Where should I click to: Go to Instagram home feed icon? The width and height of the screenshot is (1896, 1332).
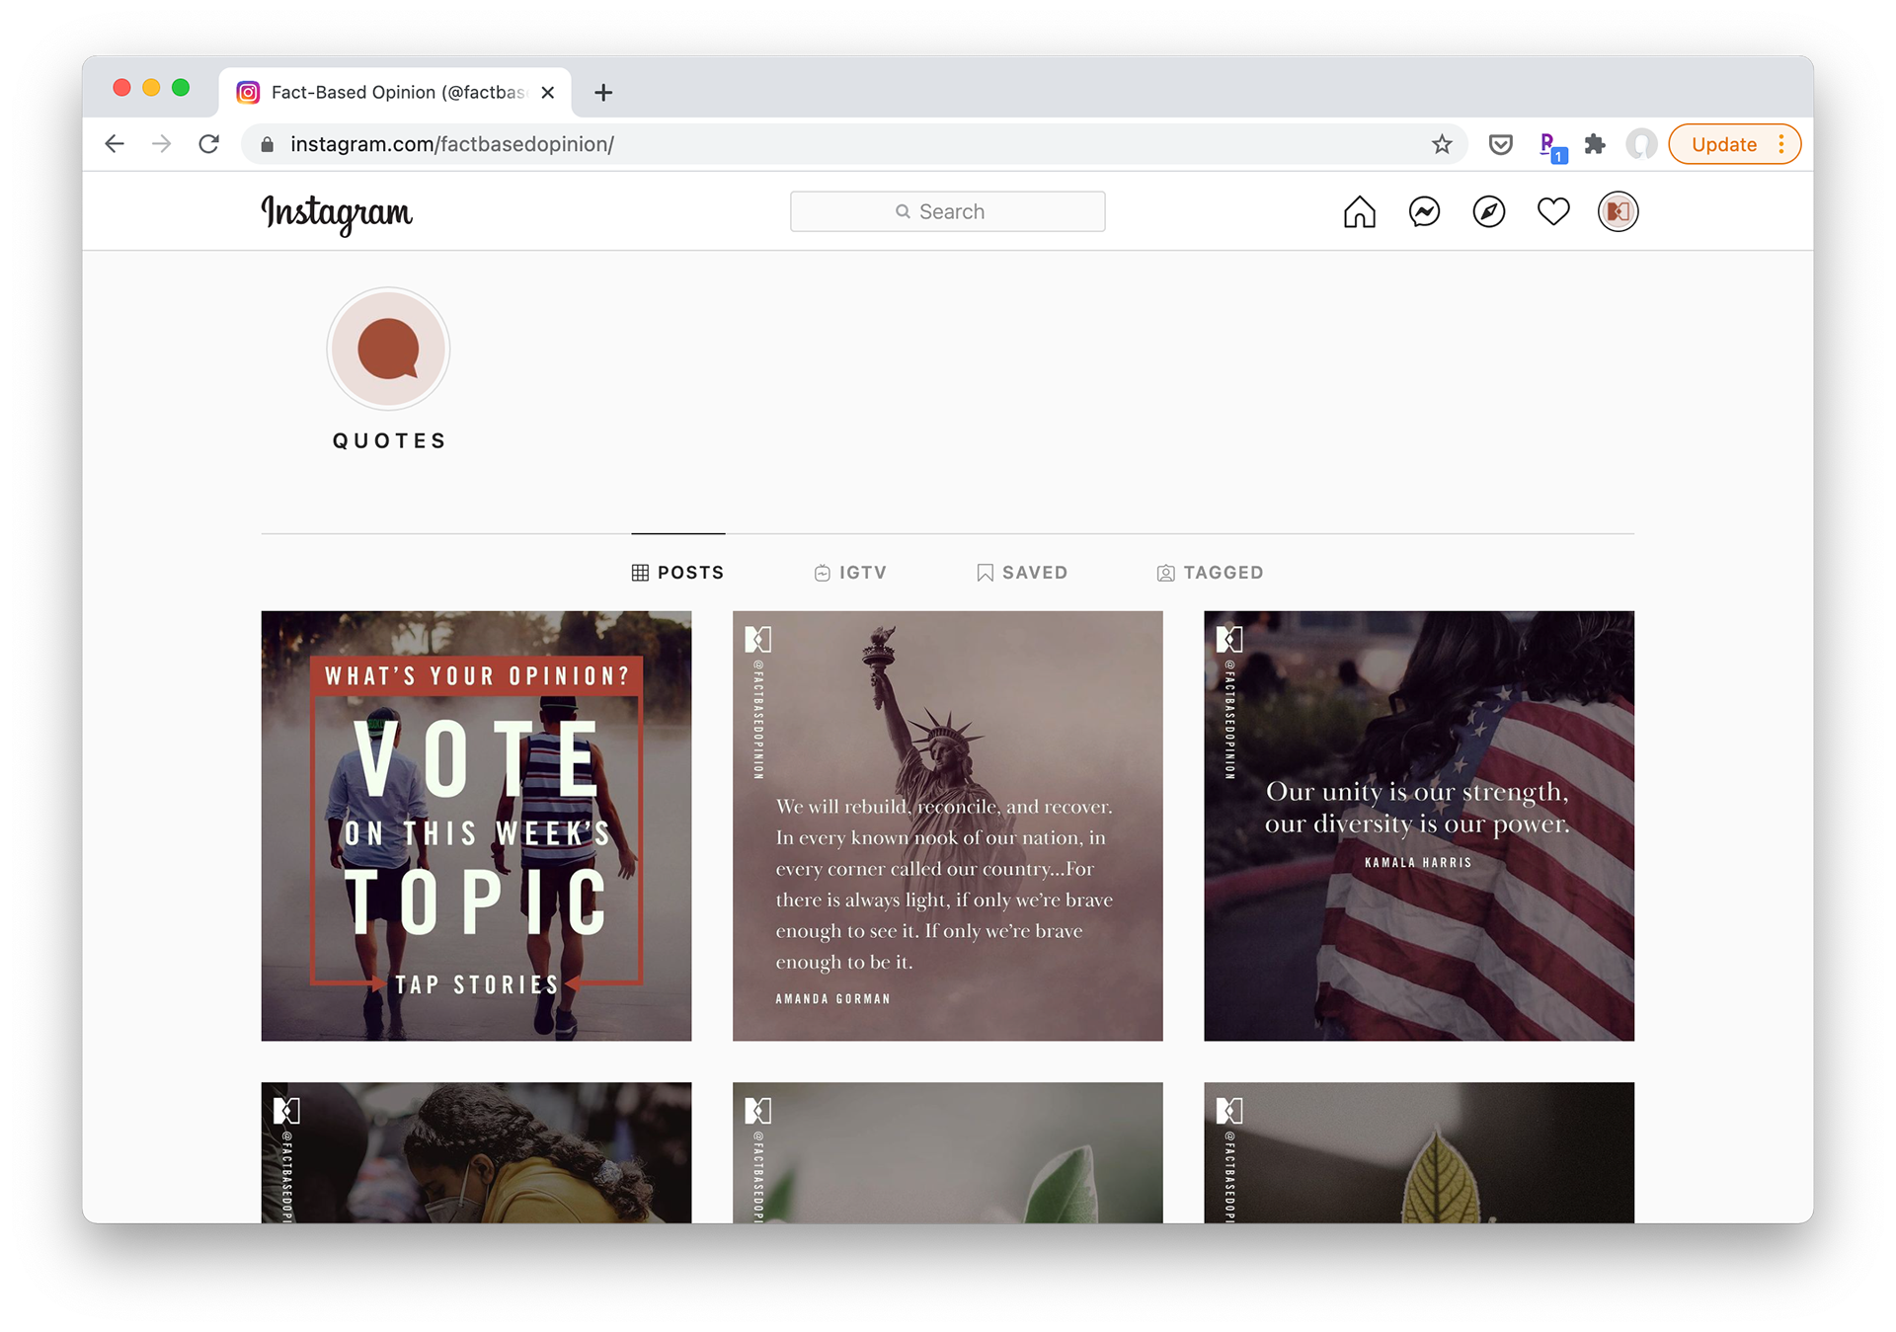tap(1359, 211)
